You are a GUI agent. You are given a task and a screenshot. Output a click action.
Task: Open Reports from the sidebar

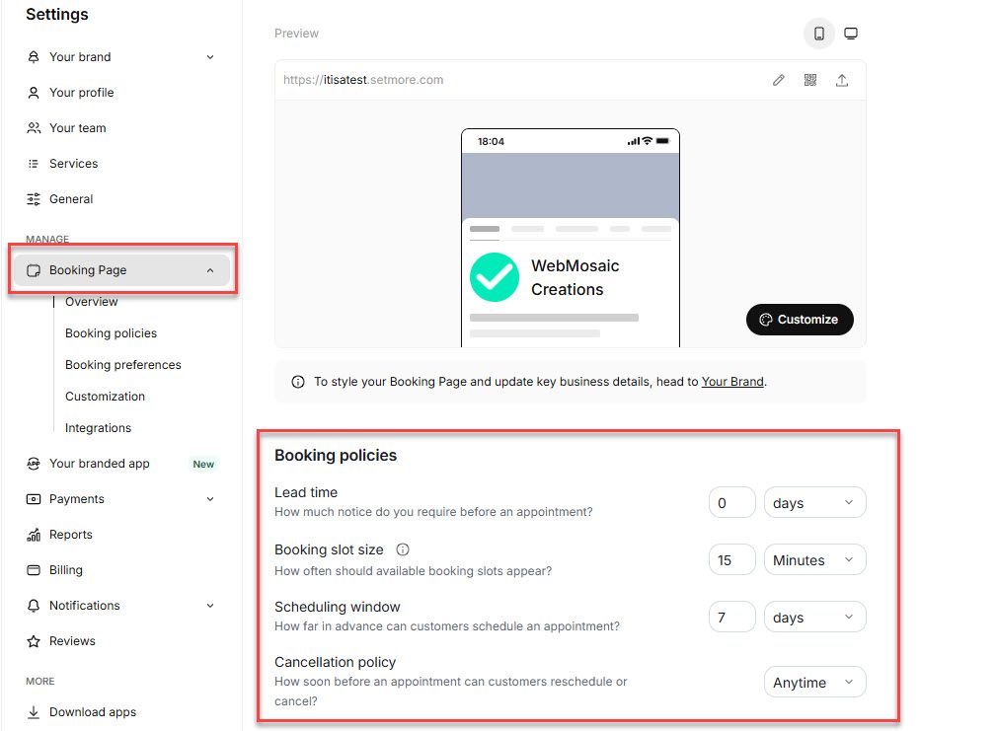point(70,534)
